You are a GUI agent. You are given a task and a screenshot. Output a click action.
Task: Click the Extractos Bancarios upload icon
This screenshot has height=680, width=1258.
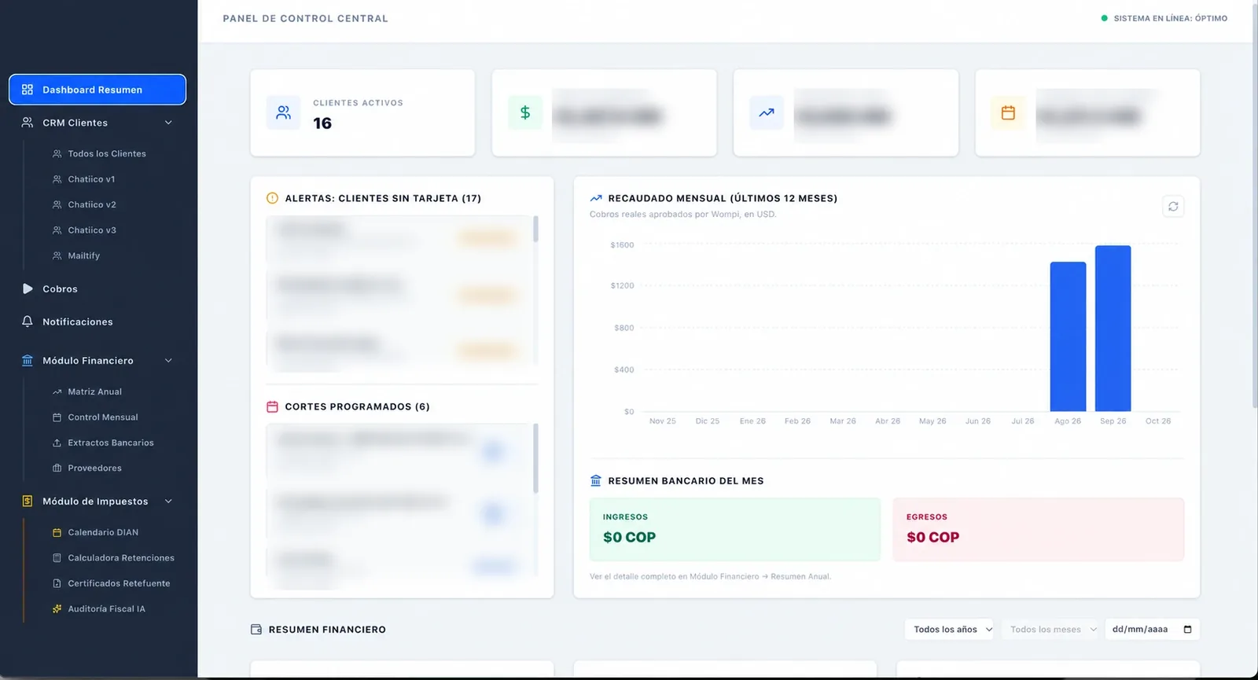click(57, 443)
